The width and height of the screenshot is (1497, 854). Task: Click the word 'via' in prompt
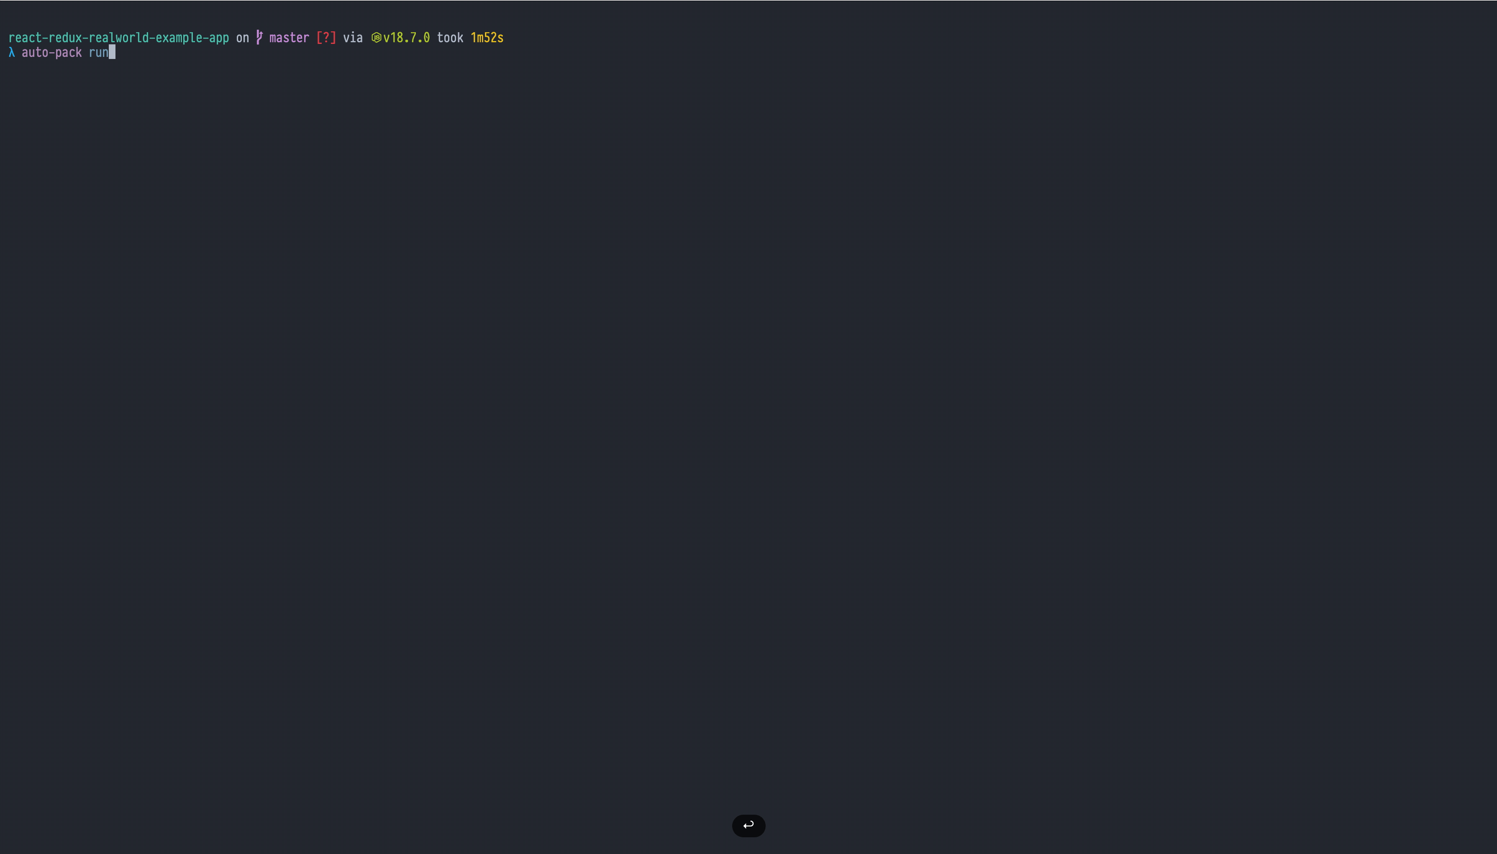point(353,38)
